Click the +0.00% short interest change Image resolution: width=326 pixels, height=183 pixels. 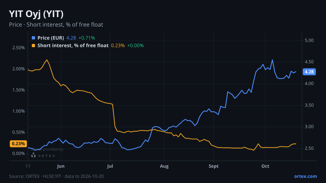point(135,46)
